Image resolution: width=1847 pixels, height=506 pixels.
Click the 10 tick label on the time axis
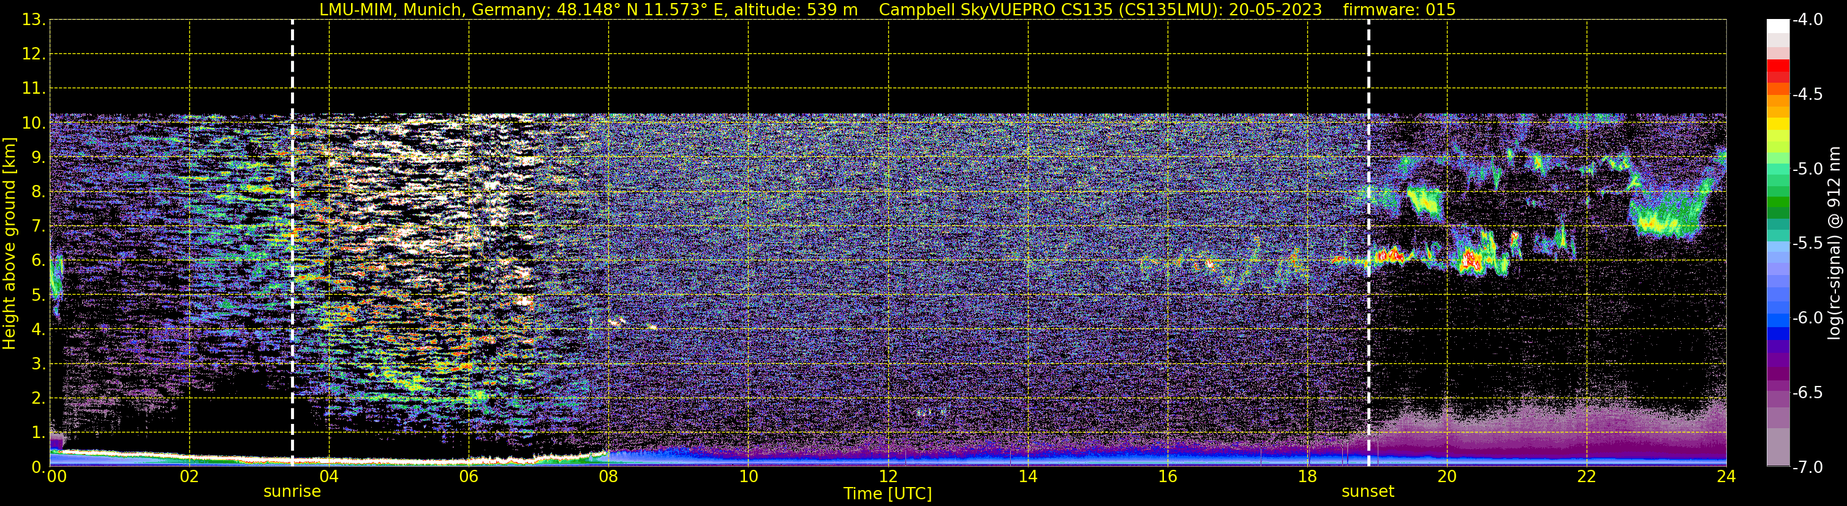click(x=749, y=477)
